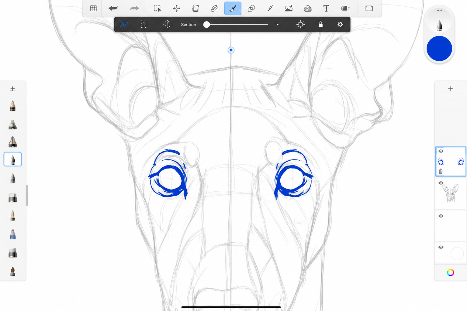The width and height of the screenshot is (467, 311).
Task: Add a new layer
Action: point(451,89)
